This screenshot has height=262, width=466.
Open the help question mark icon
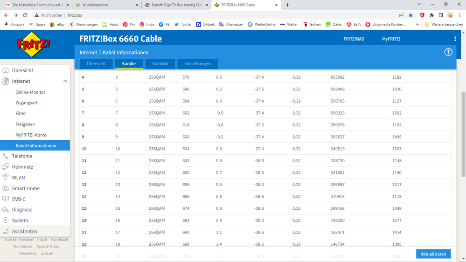[448, 52]
